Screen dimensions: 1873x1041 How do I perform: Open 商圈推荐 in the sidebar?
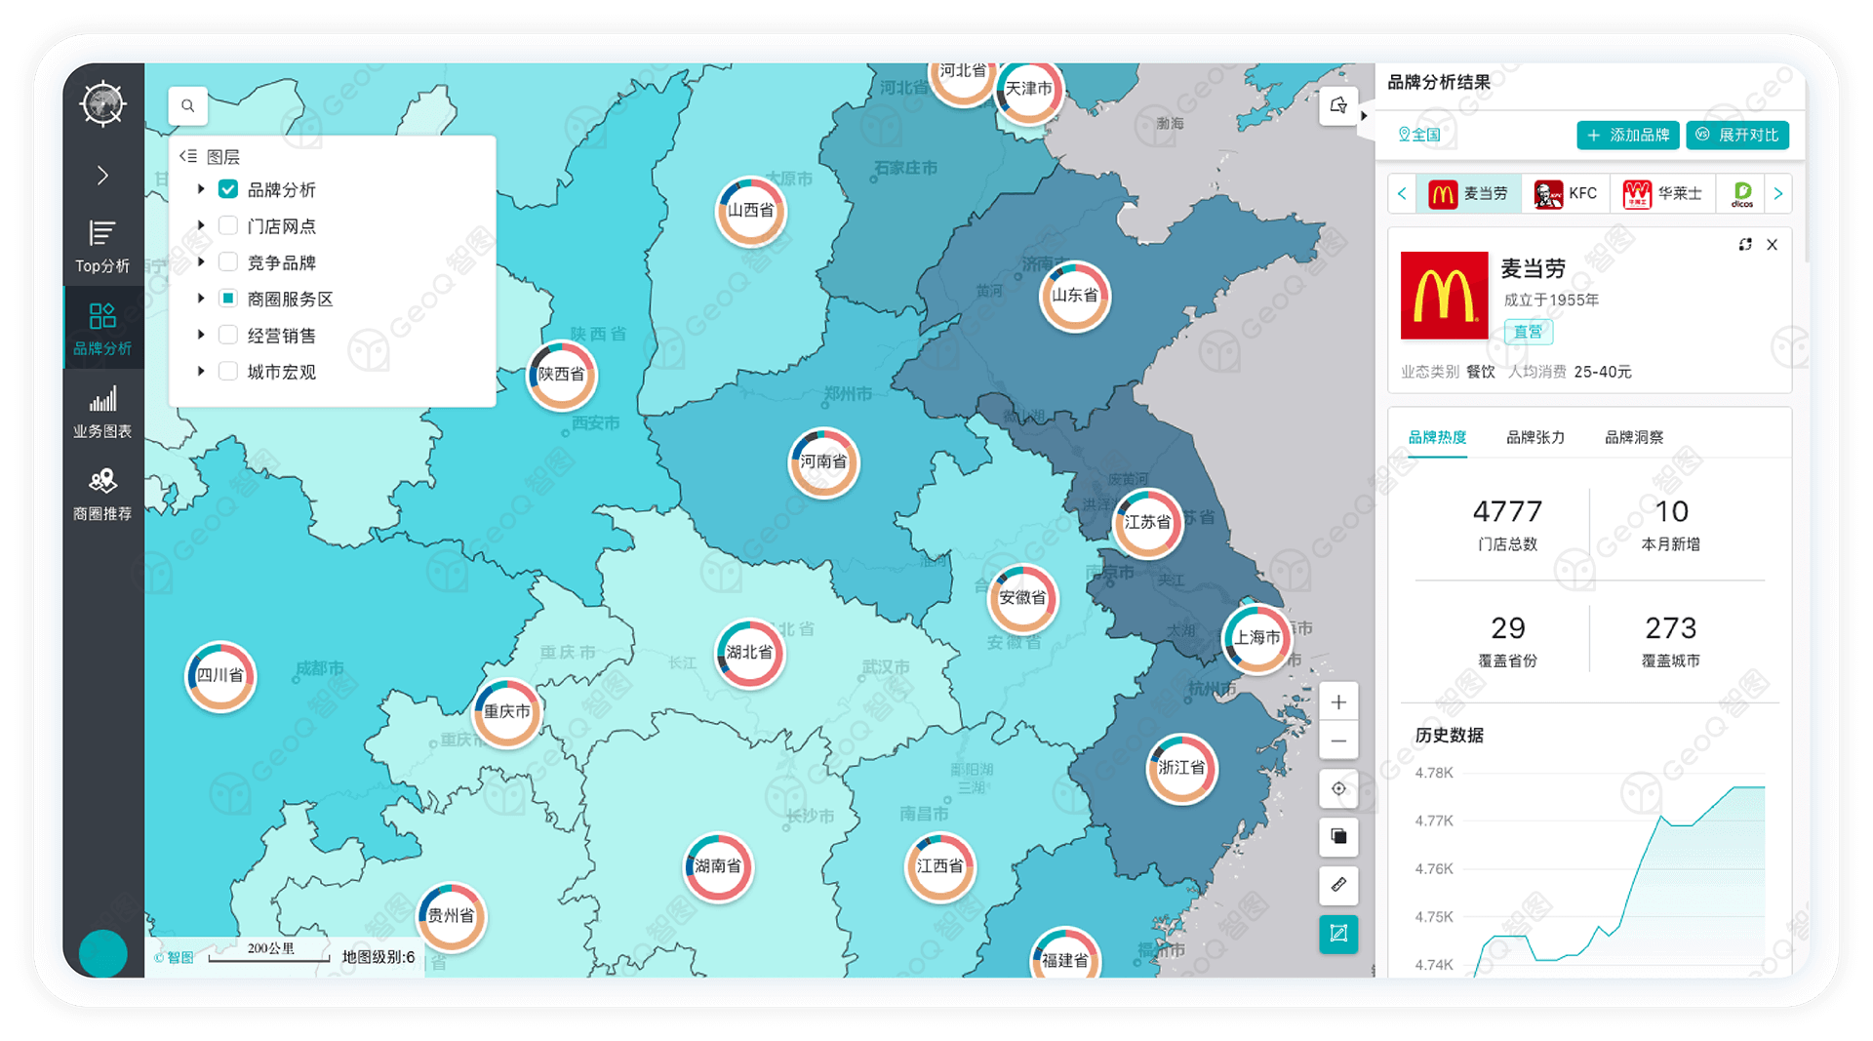click(x=102, y=495)
